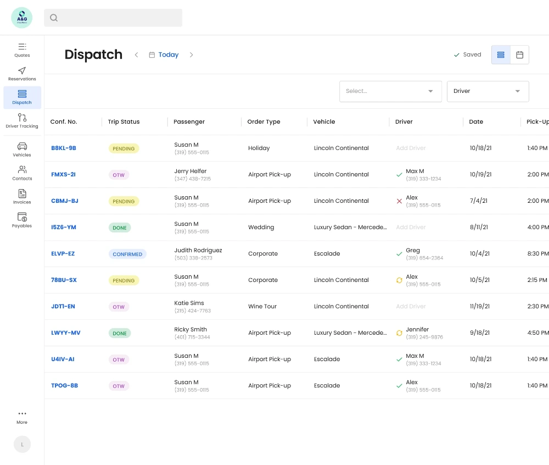The height and width of the screenshot is (465, 549).
Task: Click green check next to Max M for FMXS-2I
Action: coord(399,174)
